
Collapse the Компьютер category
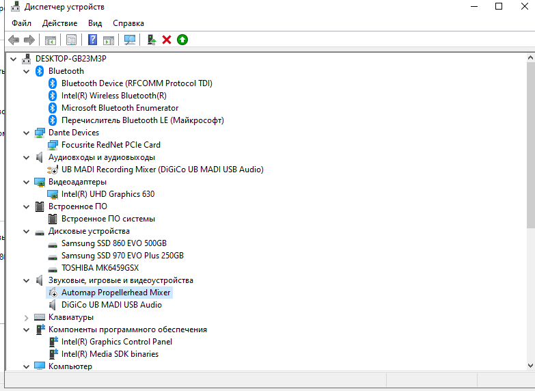pyautogui.click(x=26, y=366)
